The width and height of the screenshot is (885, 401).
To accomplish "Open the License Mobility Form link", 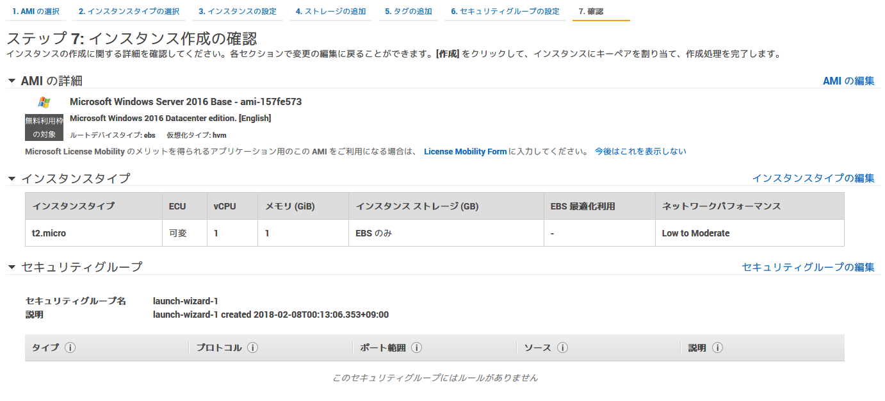I will click(465, 151).
